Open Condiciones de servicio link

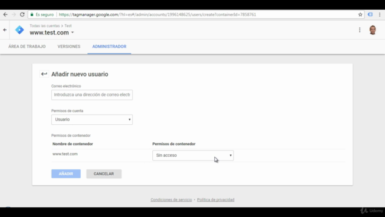[171, 200]
